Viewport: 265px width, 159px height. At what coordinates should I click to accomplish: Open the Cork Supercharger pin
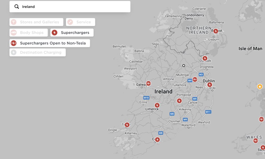click(157, 140)
